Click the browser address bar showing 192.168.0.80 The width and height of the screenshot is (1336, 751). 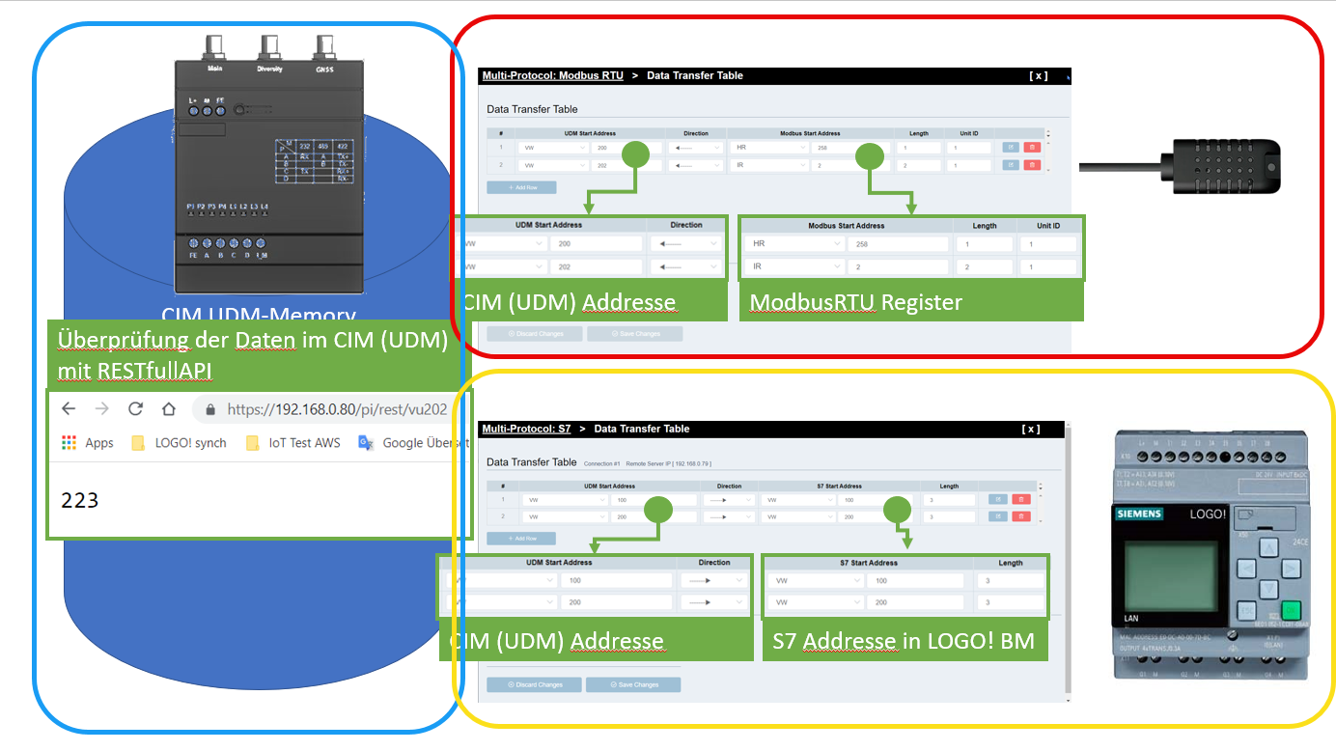331,409
